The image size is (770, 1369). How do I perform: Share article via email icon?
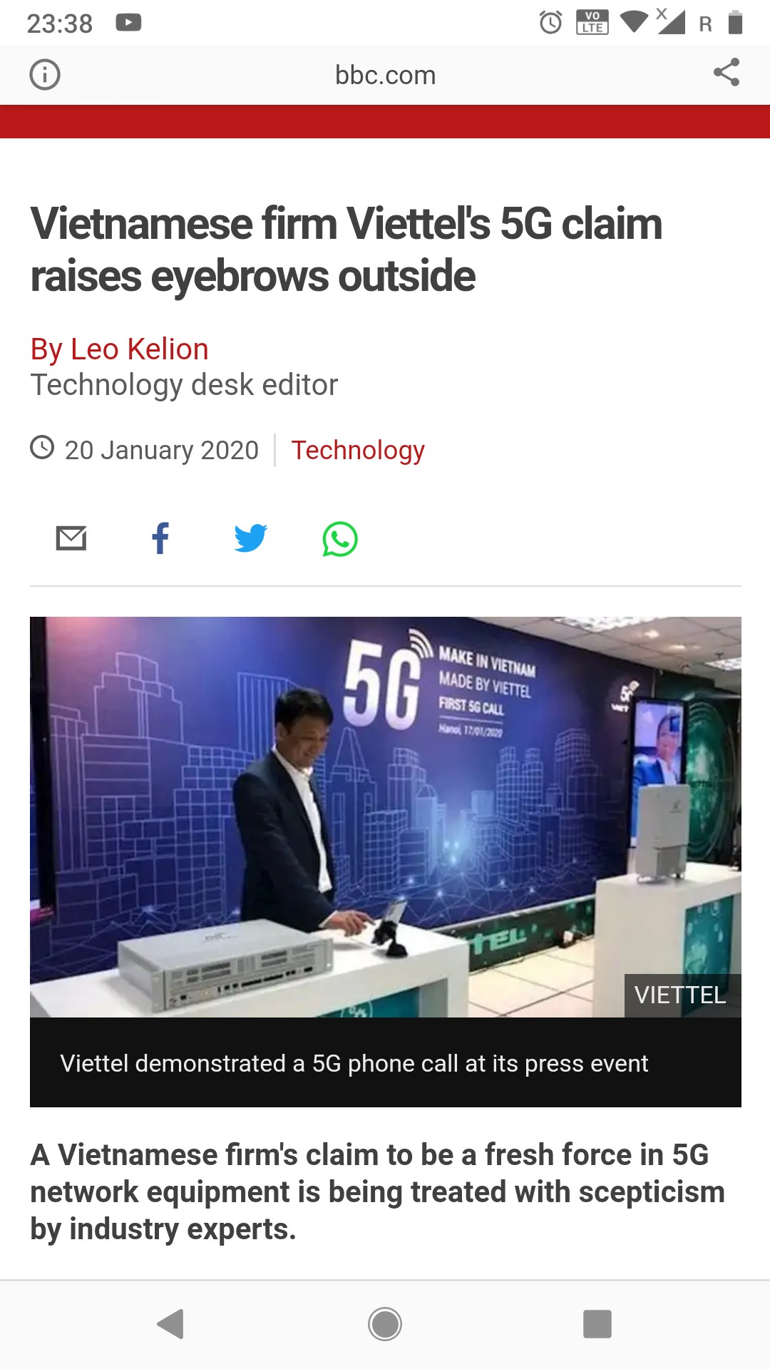coord(71,538)
